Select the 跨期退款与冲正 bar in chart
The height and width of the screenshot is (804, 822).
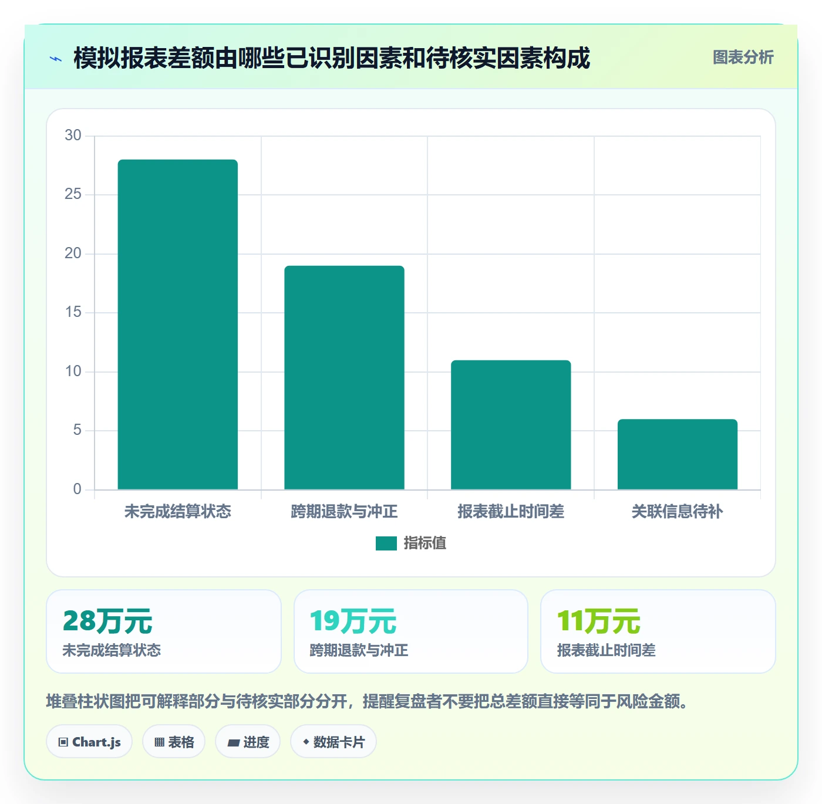(x=345, y=377)
